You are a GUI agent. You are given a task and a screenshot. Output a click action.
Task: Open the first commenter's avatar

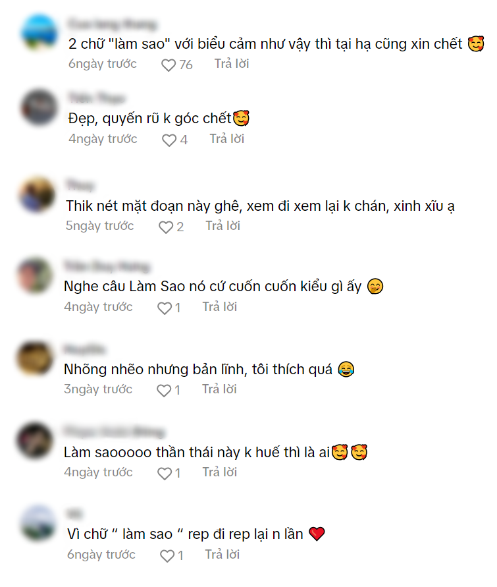click(x=39, y=32)
